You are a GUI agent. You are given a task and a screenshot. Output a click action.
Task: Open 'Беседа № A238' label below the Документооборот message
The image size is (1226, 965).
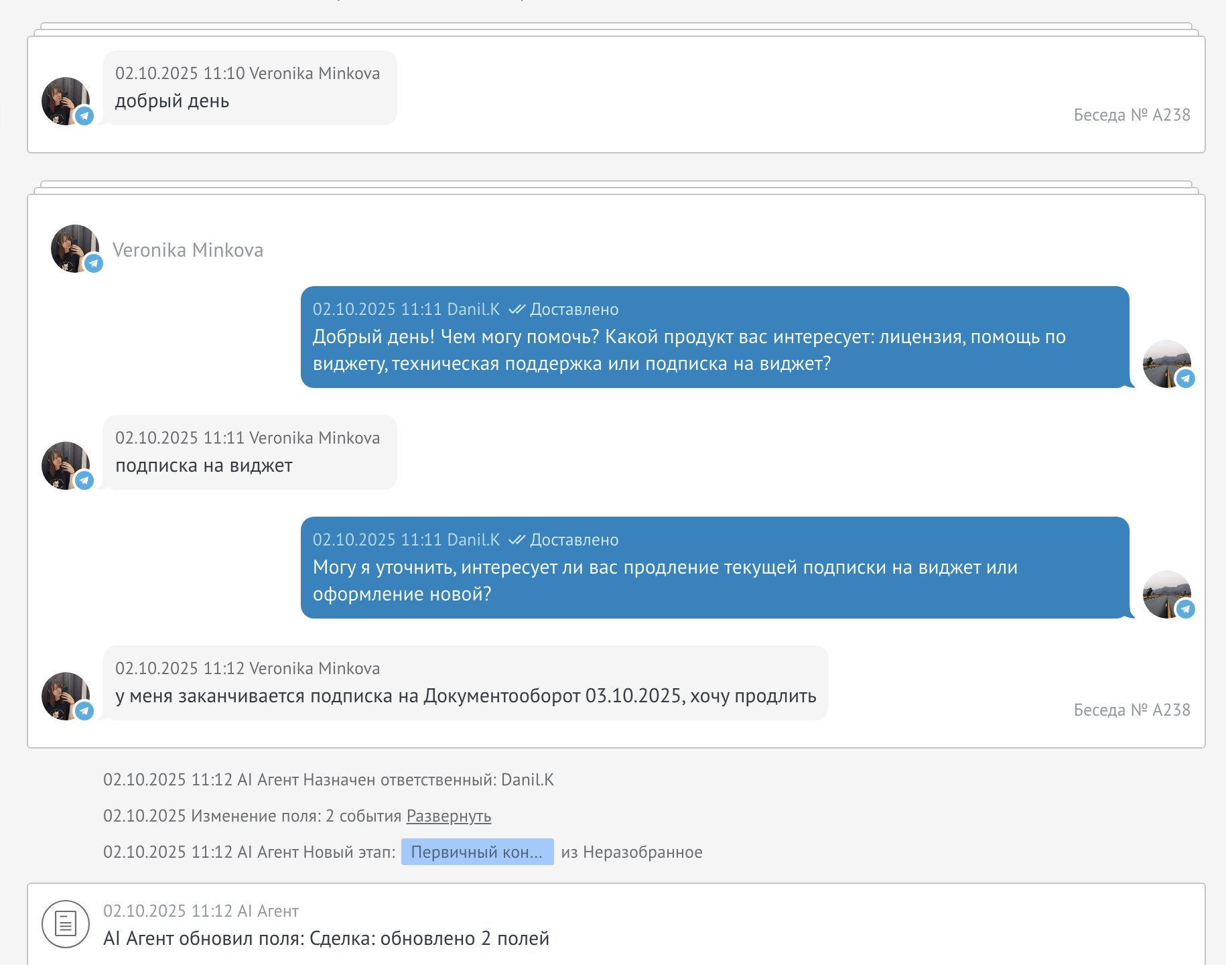[1132, 710]
